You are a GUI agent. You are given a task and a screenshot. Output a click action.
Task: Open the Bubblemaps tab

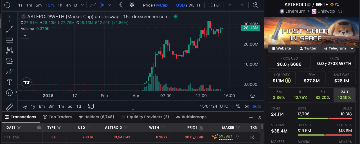tap(191, 117)
